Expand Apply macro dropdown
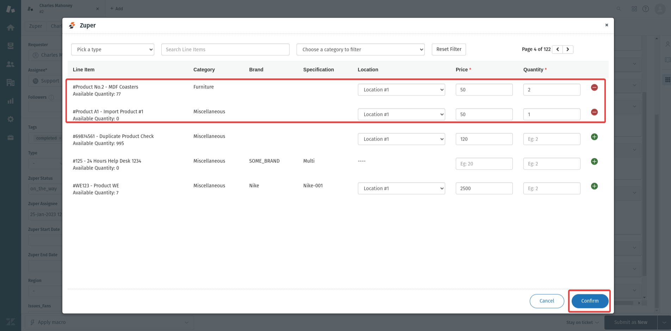 click(x=109, y=322)
